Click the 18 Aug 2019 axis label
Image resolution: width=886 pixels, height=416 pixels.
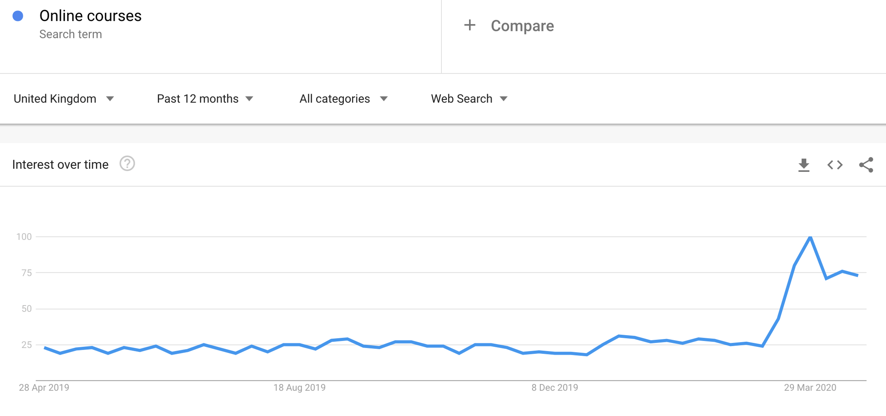tap(299, 387)
